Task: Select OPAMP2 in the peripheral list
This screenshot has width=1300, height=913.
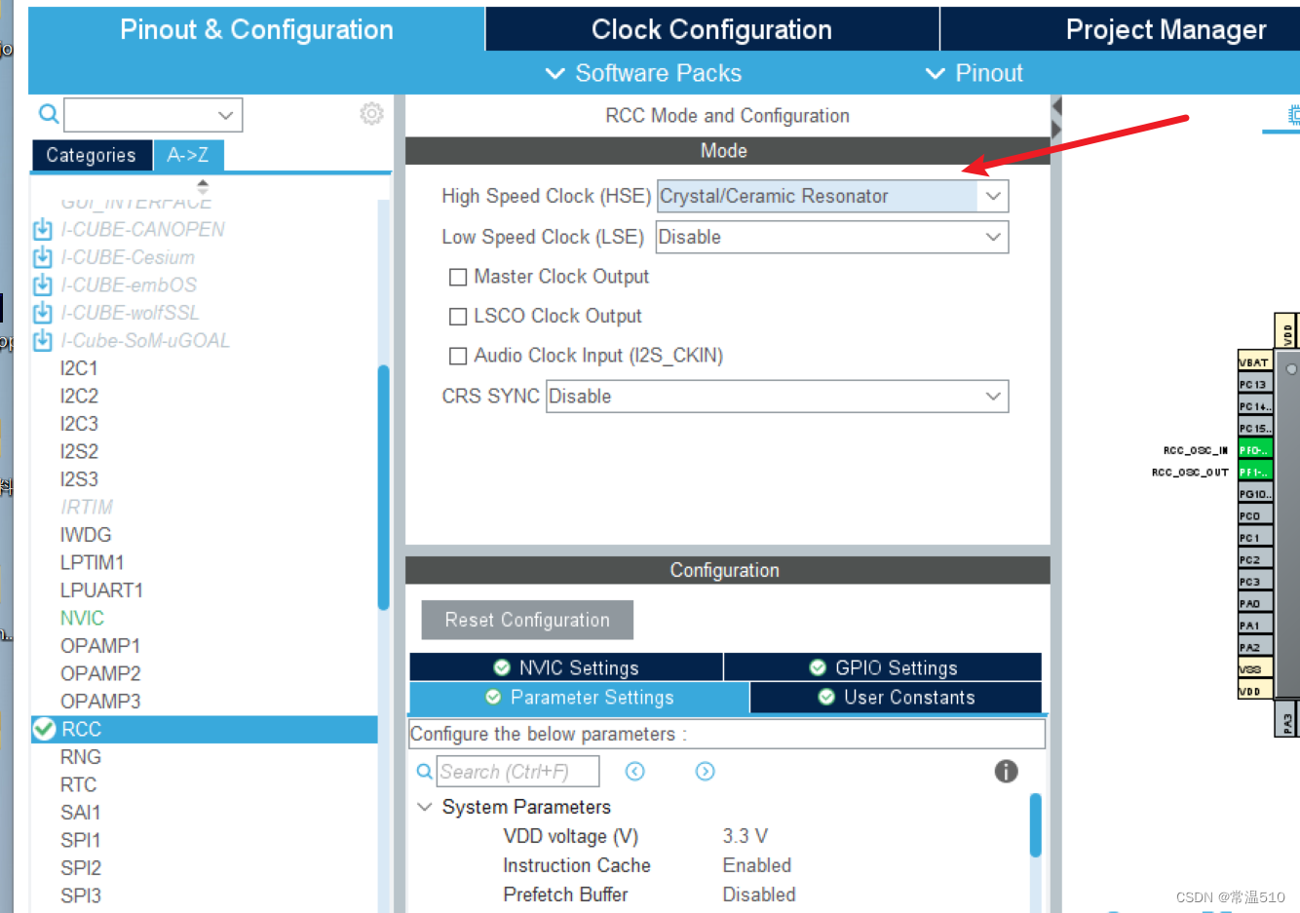Action: click(100, 673)
